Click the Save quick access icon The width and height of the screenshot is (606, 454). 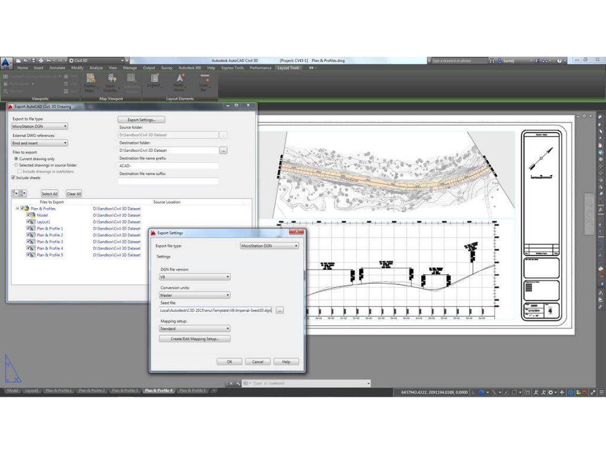click(x=33, y=61)
